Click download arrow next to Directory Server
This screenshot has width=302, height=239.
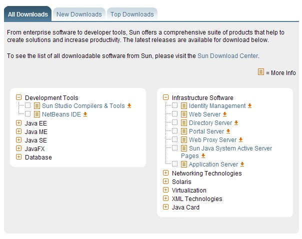point(236,122)
